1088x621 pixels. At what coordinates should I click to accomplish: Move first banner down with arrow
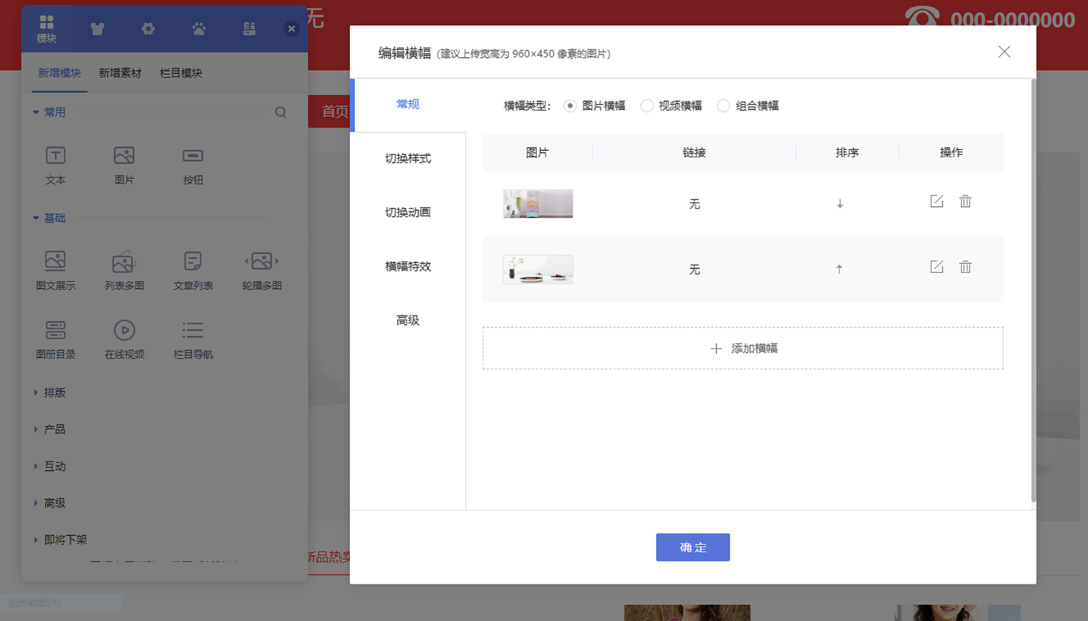pos(840,204)
